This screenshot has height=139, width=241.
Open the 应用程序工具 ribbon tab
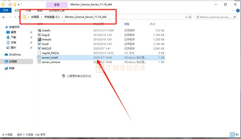(x=57, y=10)
